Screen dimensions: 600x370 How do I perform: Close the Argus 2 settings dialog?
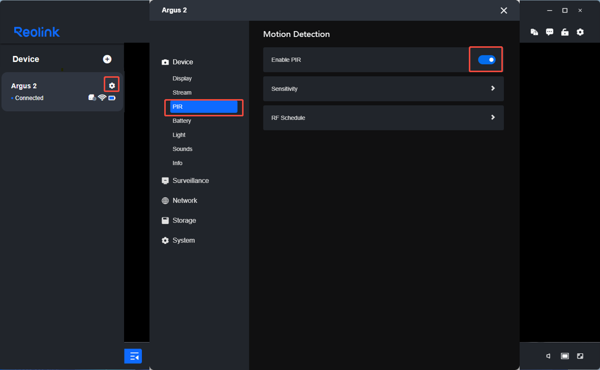[503, 10]
